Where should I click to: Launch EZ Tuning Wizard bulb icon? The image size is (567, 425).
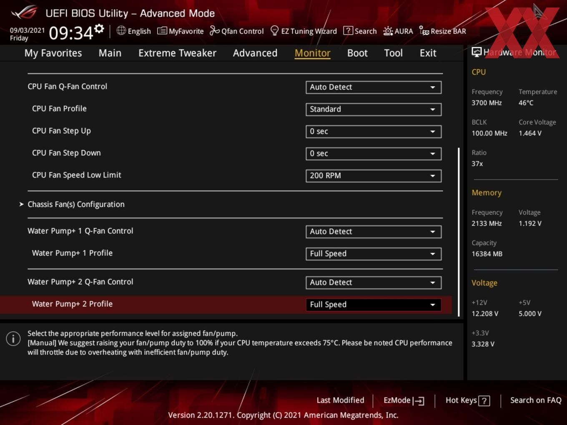point(274,30)
